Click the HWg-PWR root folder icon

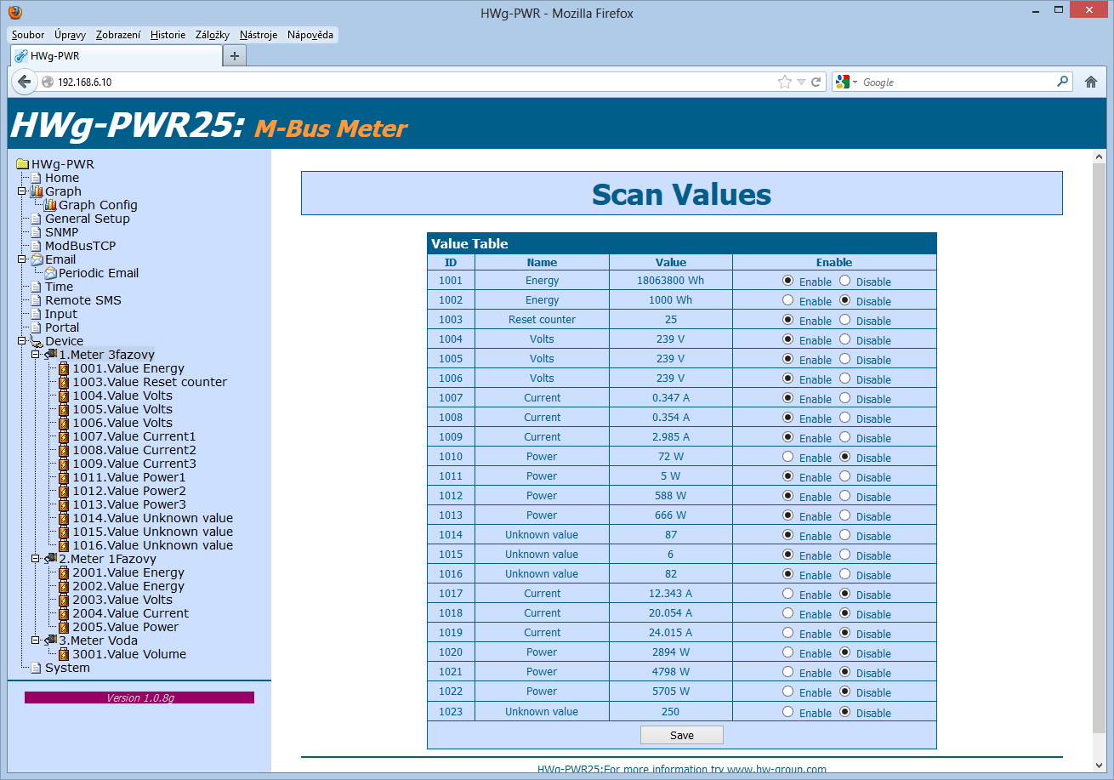coord(23,164)
